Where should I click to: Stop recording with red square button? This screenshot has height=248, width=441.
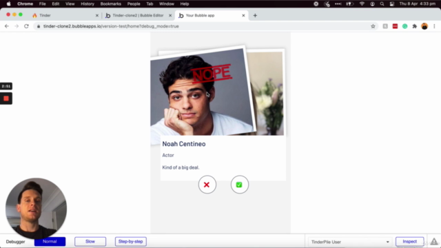(x=6, y=99)
